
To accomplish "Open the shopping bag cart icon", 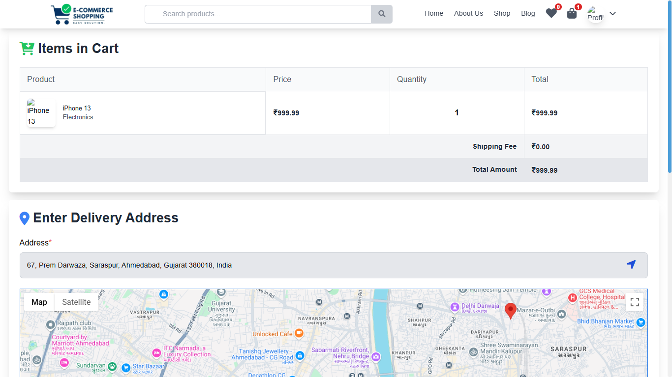I will pyautogui.click(x=572, y=13).
